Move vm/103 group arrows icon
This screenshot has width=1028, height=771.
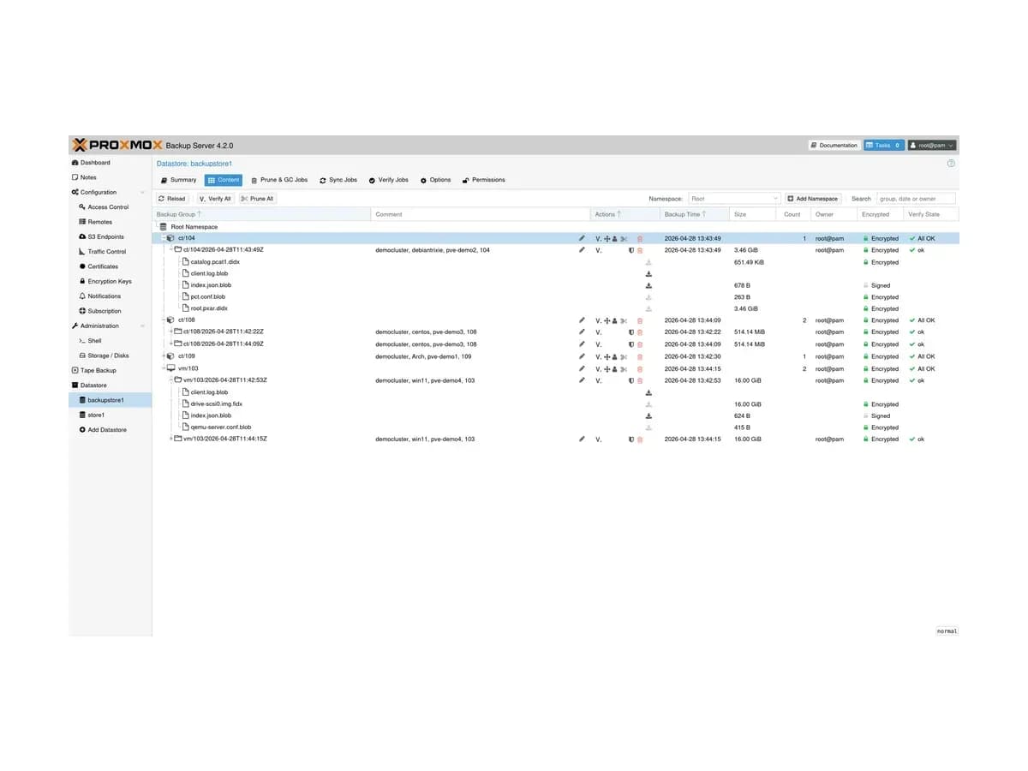tap(607, 368)
